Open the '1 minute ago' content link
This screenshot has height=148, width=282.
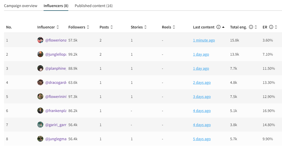(204, 40)
